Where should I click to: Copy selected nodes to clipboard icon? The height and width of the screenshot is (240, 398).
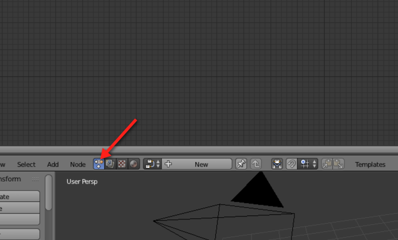[x=327, y=164]
